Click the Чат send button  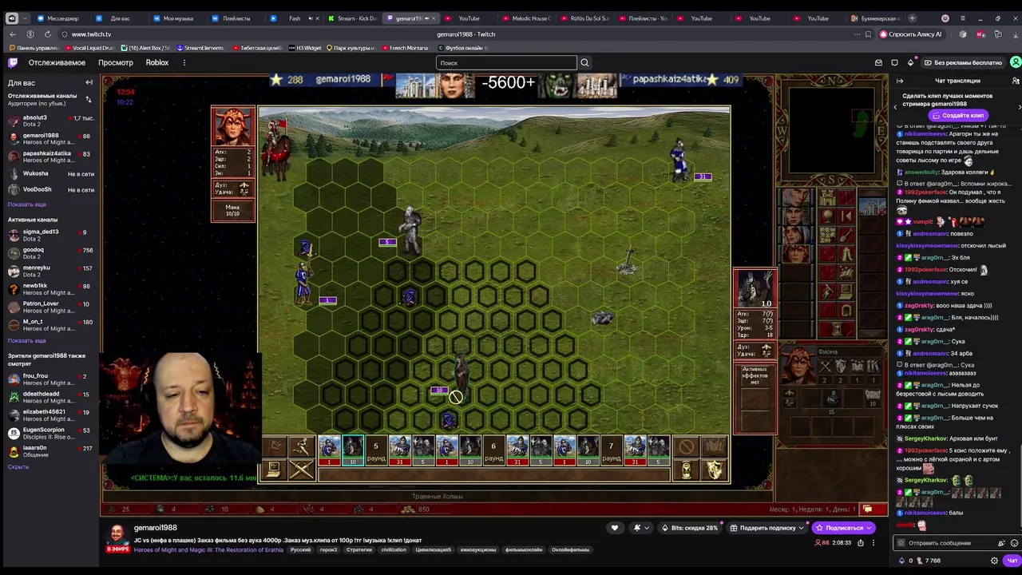[x=1012, y=561]
